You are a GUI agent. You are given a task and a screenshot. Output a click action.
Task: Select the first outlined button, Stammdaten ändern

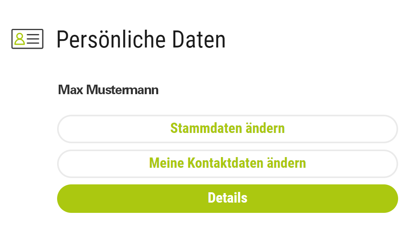pos(227,129)
